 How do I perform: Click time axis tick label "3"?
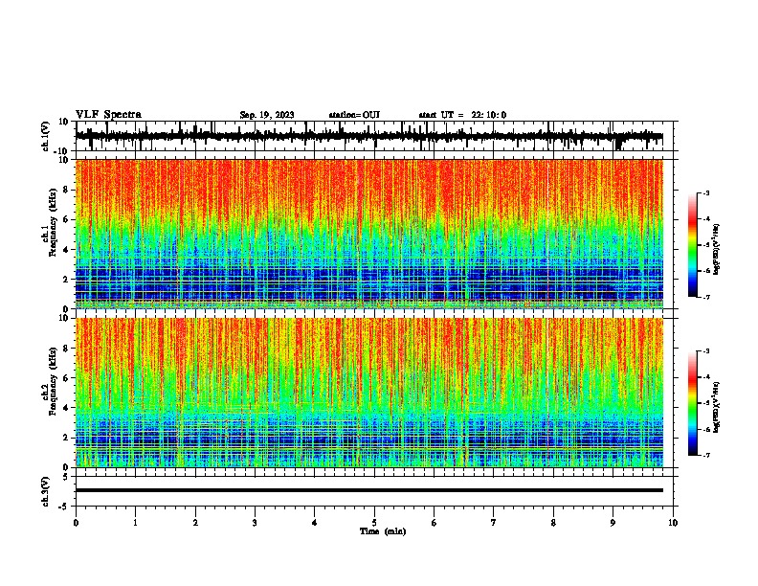pyautogui.click(x=255, y=523)
